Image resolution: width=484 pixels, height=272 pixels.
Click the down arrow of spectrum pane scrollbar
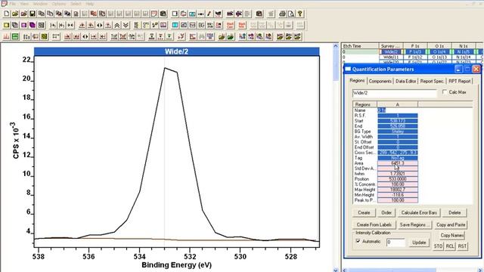pos(336,270)
